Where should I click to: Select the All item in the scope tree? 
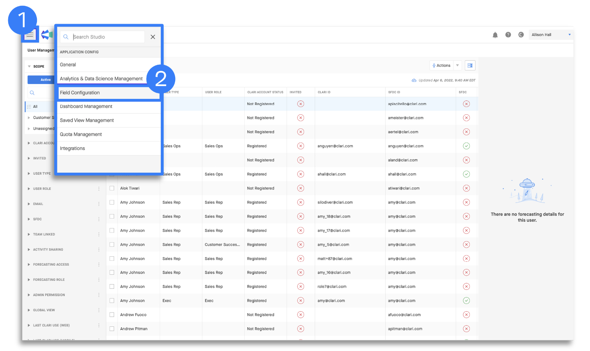(x=35, y=107)
